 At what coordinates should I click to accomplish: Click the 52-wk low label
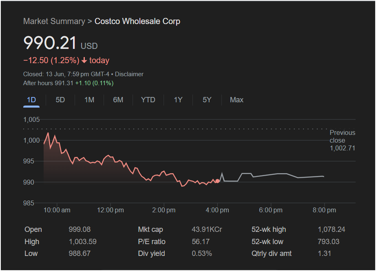coord(268,242)
